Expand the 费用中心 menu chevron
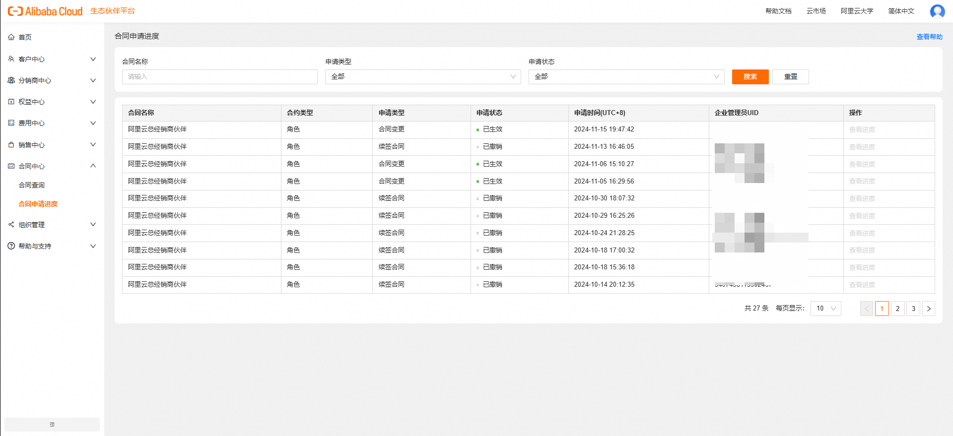 tap(93, 123)
